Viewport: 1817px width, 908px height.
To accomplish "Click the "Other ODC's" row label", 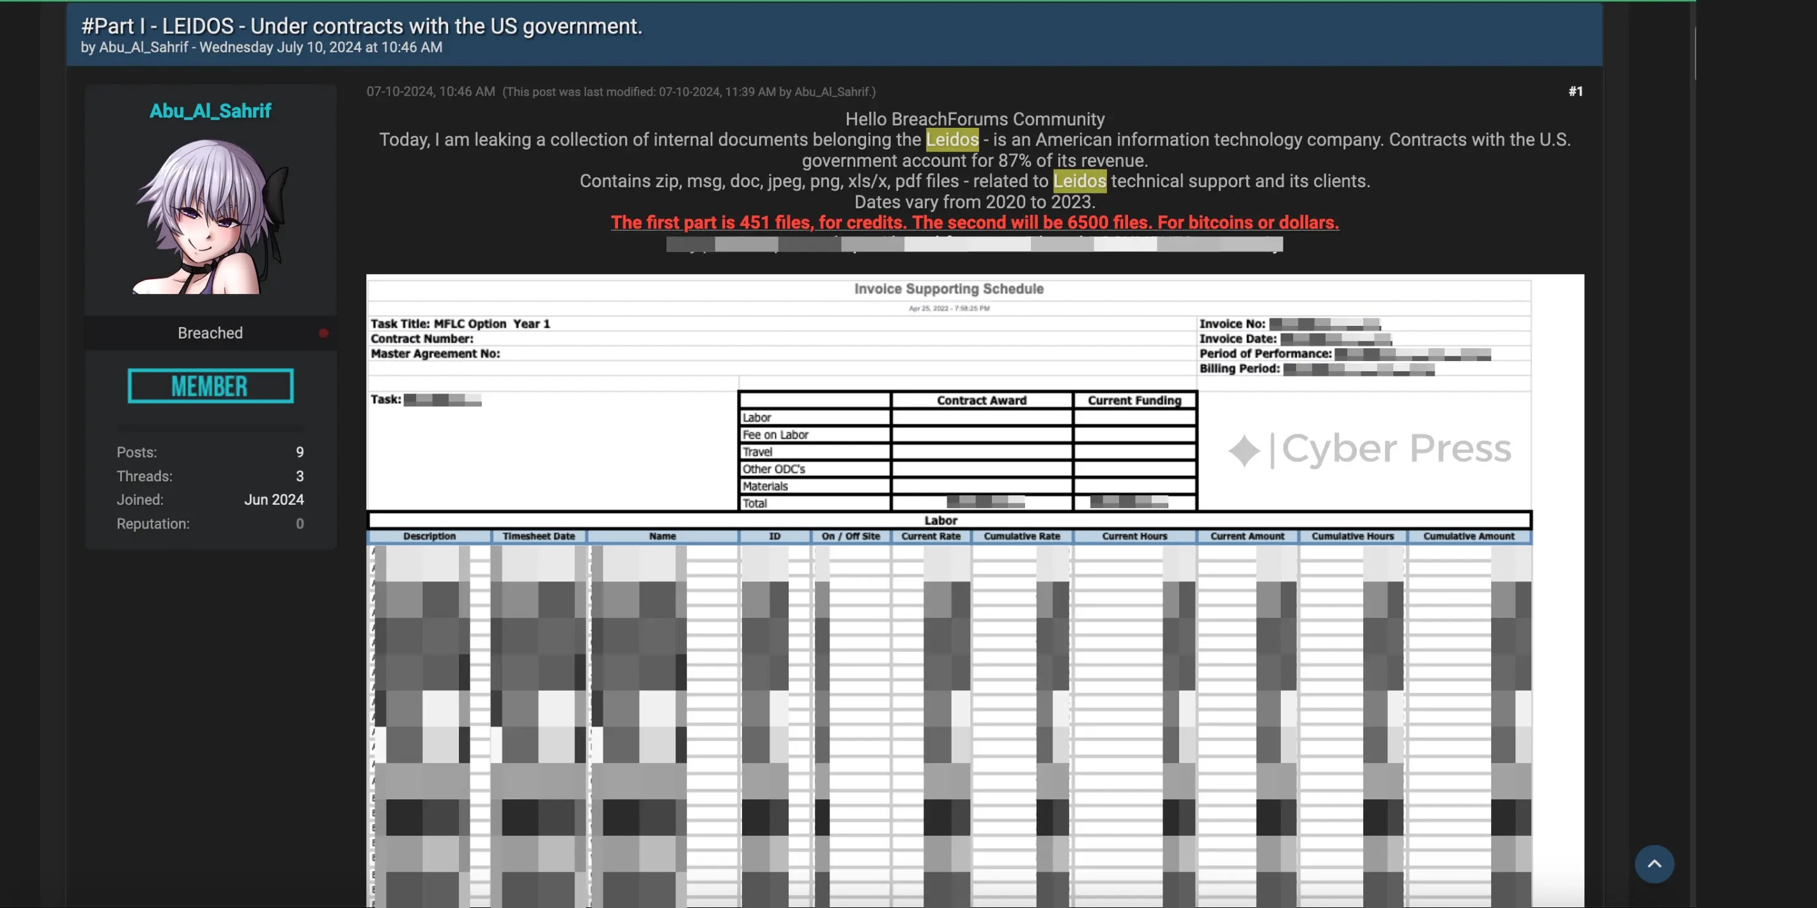I will click(x=773, y=469).
